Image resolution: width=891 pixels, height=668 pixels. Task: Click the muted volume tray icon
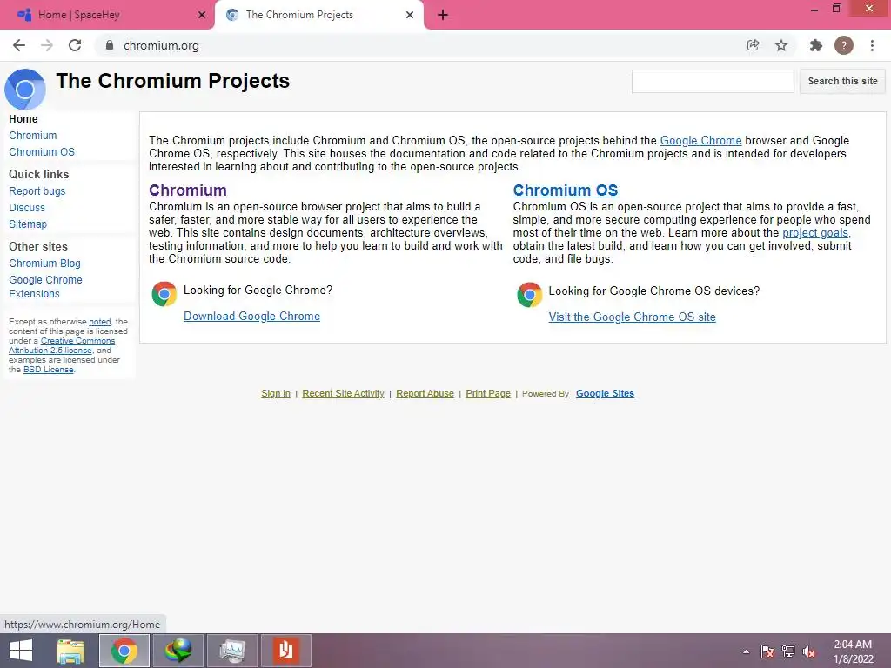pyautogui.click(x=809, y=651)
